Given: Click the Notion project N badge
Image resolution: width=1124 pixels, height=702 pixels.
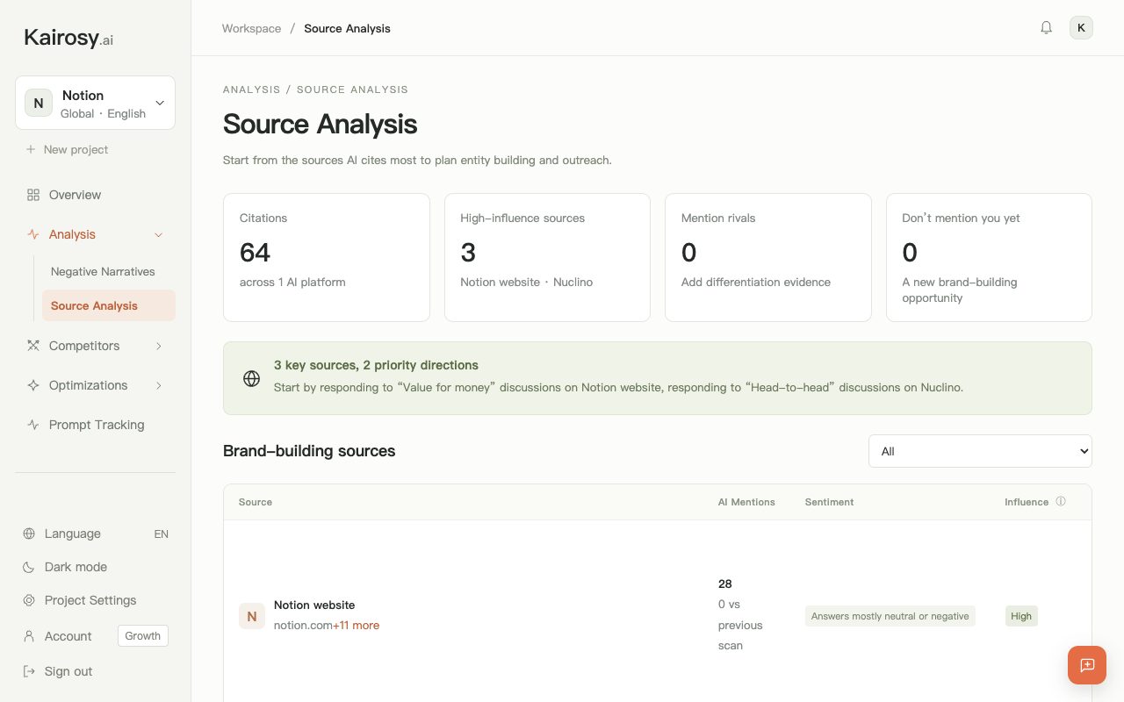Looking at the screenshot, I should [39, 103].
